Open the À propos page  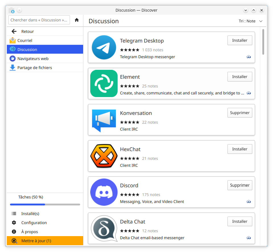[x=45, y=232]
